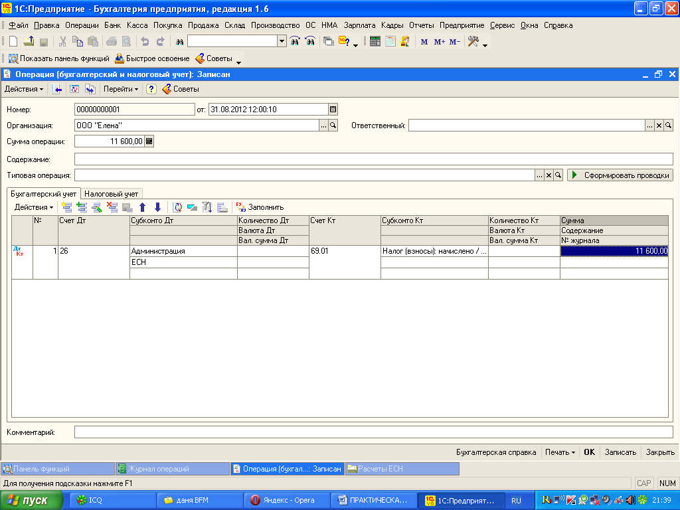
Task: Click the New document icon
Action: pyautogui.click(x=13, y=42)
